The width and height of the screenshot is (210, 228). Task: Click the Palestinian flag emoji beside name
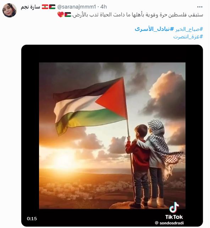point(52,7)
